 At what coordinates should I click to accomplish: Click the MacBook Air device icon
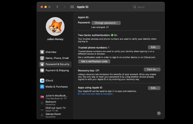(x=42, y=97)
